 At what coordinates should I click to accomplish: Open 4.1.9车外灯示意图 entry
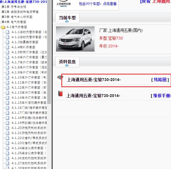point(29,72)
